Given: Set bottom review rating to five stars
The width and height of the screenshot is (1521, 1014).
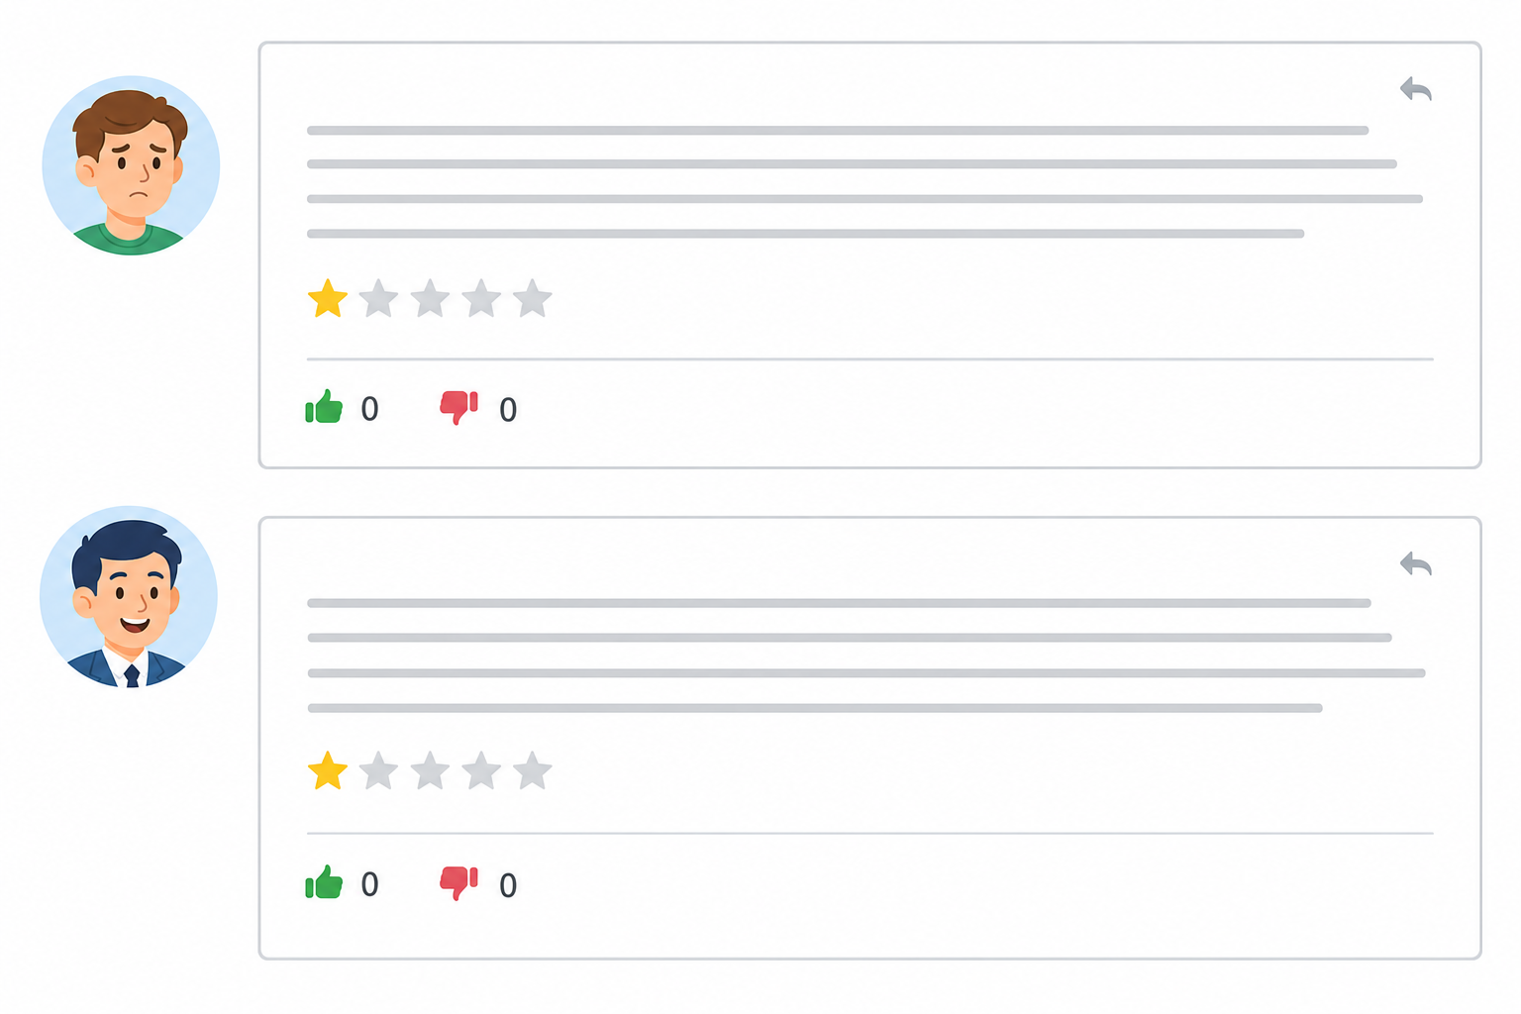Looking at the screenshot, I should click(x=533, y=770).
